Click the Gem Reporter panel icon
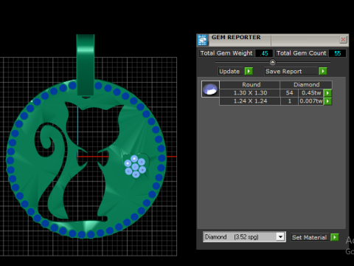Screen dimensions: 354x266 click(x=202, y=40)
